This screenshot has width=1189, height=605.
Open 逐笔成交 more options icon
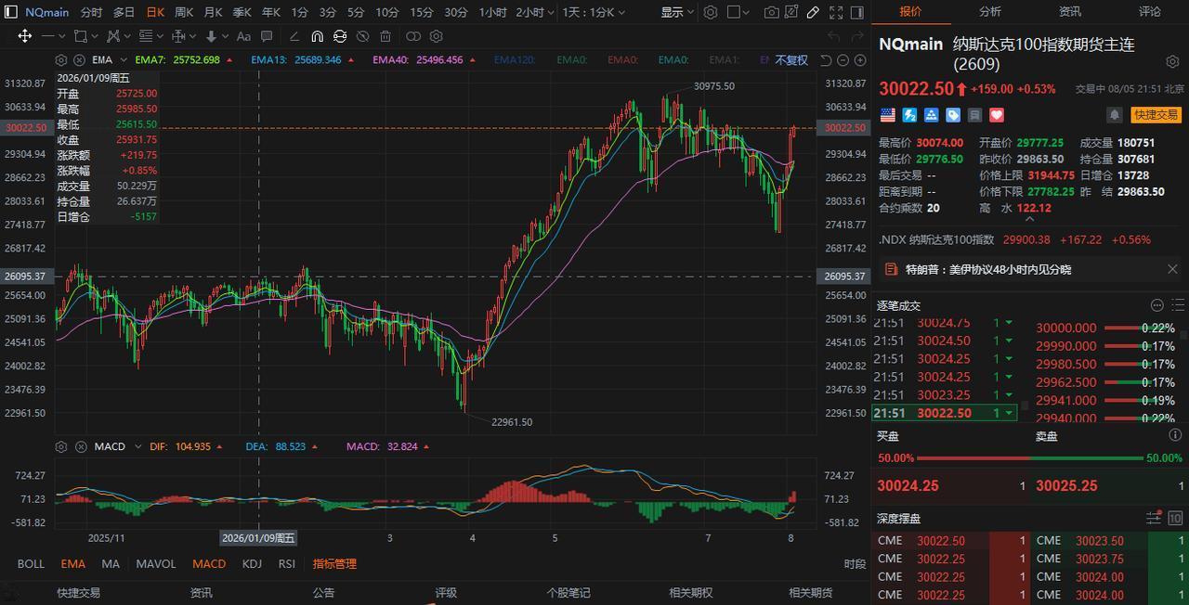coord(1157,305)
